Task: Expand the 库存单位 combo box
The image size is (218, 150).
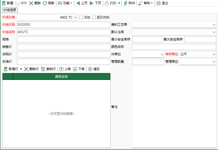Action: coord(214,54)
